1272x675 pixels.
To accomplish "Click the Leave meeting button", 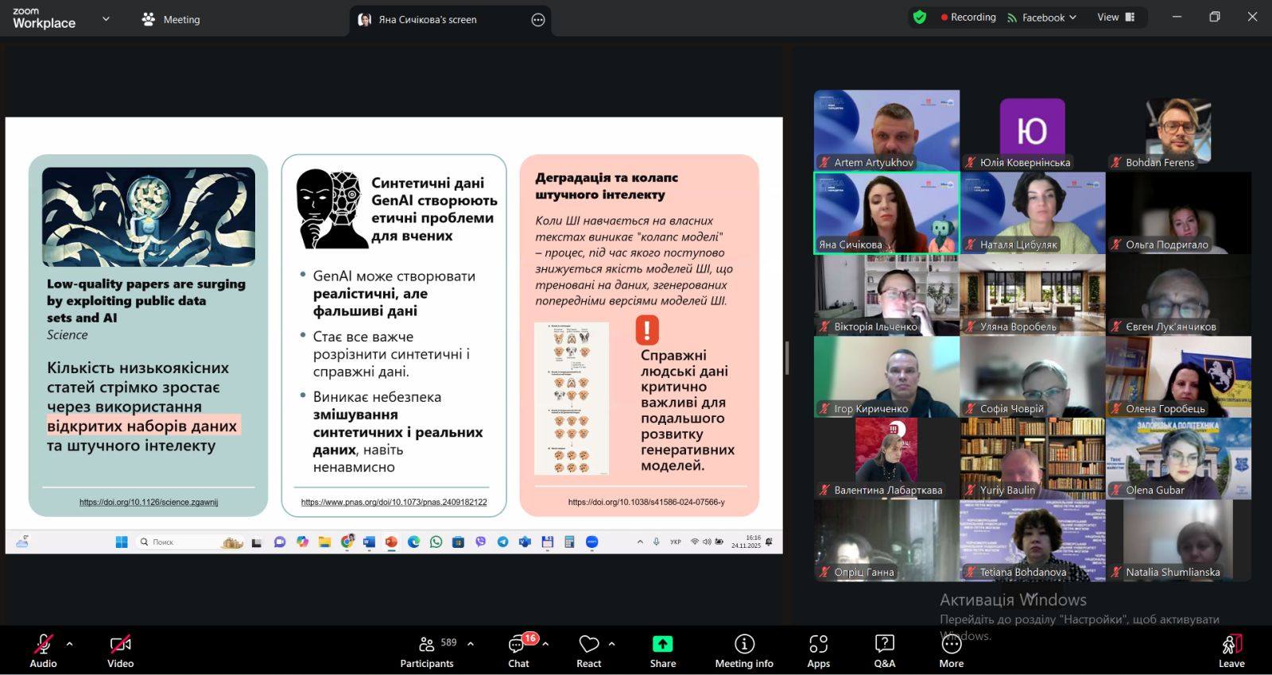I will (x=1231, y=650).
